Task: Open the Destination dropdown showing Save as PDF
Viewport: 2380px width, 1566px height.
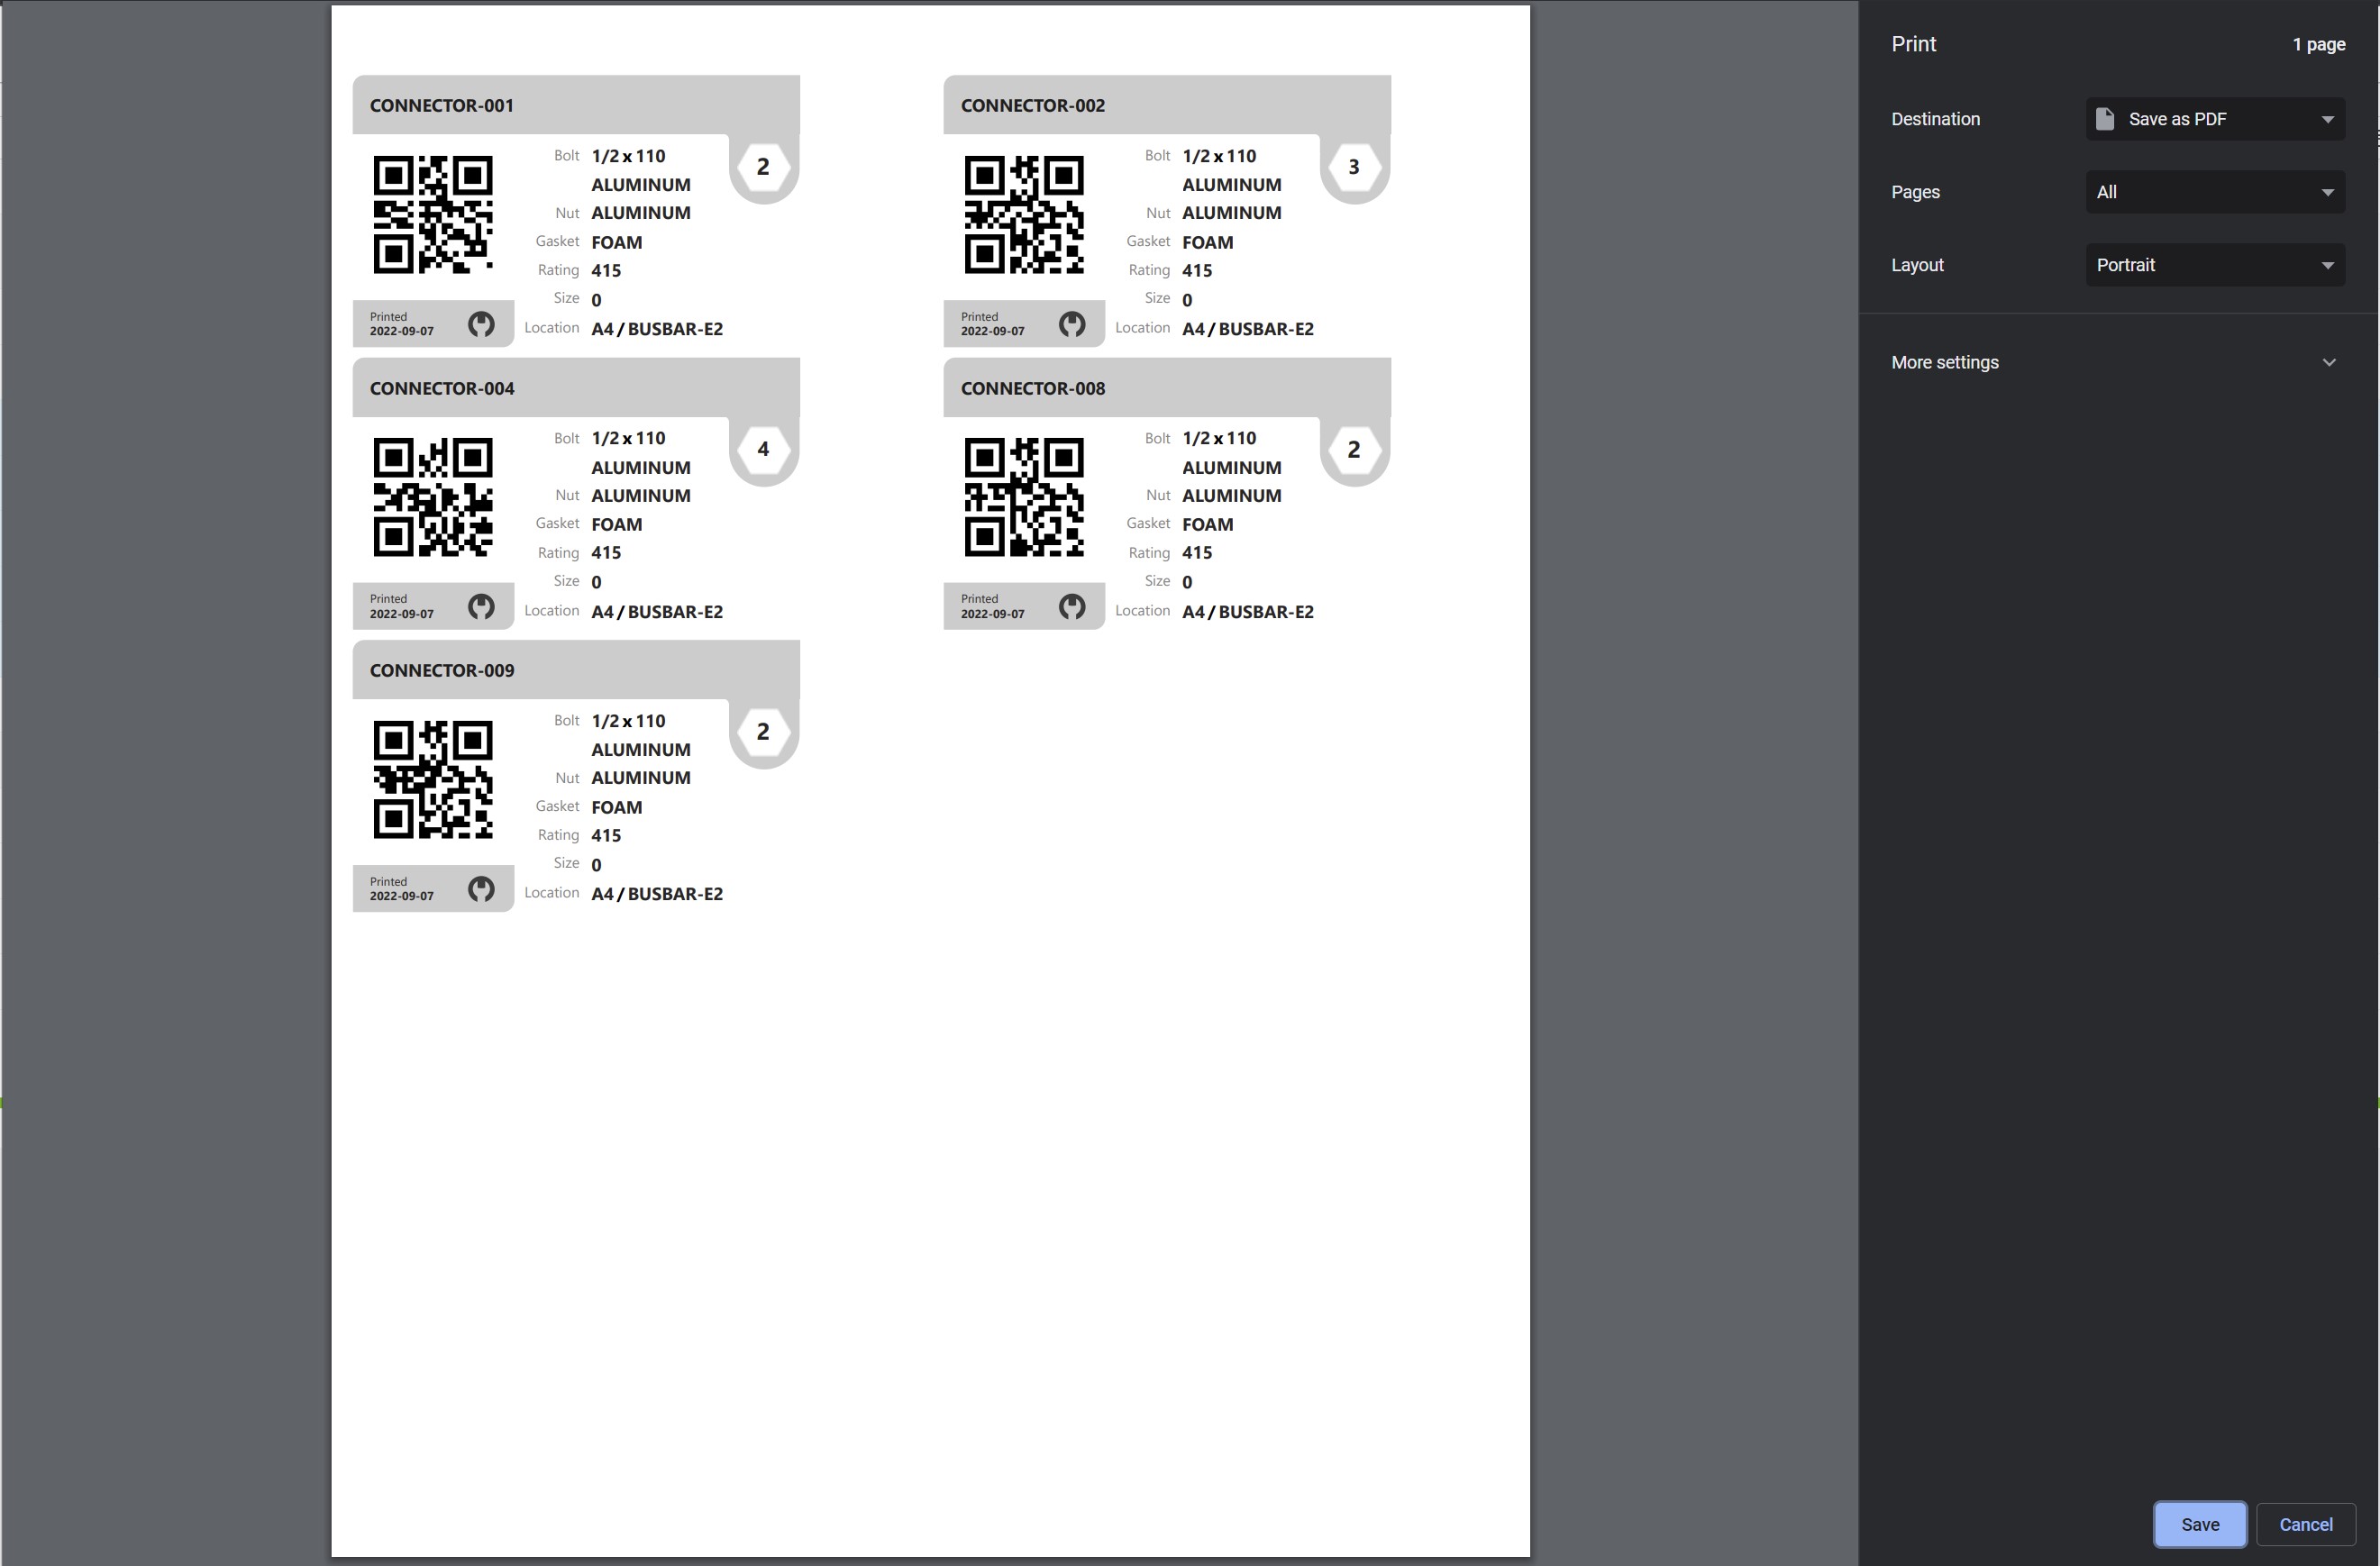Action: [x=2215, y=119]
